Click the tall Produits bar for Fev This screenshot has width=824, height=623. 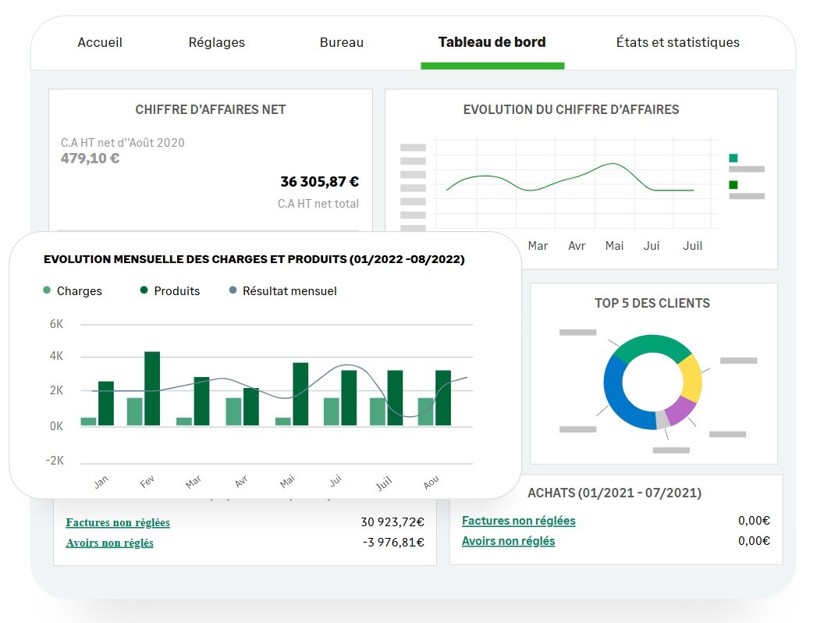click(152, 388)
